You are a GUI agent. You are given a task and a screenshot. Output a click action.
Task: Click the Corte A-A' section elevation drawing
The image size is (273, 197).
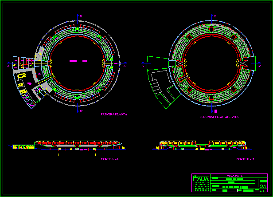(66, 144)
